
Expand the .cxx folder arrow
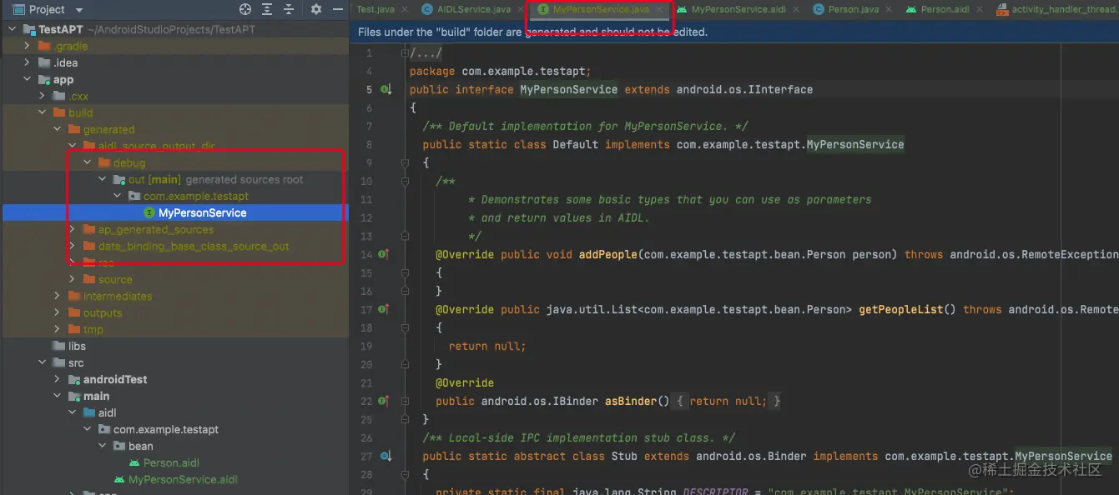point(43,96)
